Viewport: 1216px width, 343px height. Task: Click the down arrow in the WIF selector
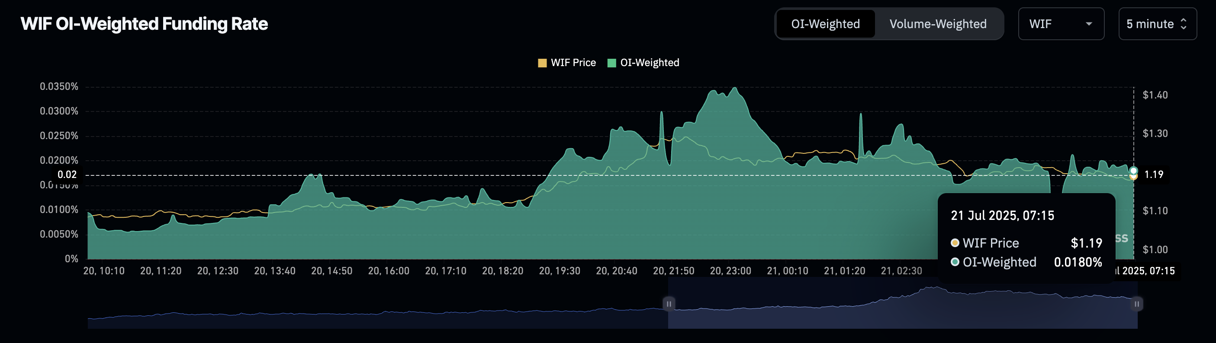click(x=1089, y=24)
